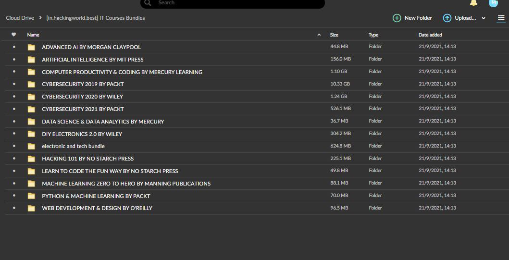Click folder icon for CYBERSECURITY 2020 BY WILEY
The image size is (509, 260).
coord(31,97)
